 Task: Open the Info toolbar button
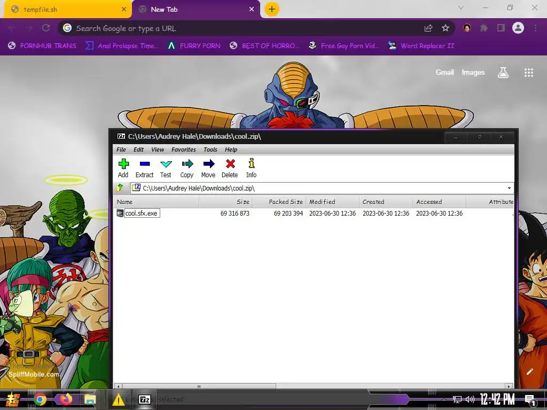click(251, 168)
